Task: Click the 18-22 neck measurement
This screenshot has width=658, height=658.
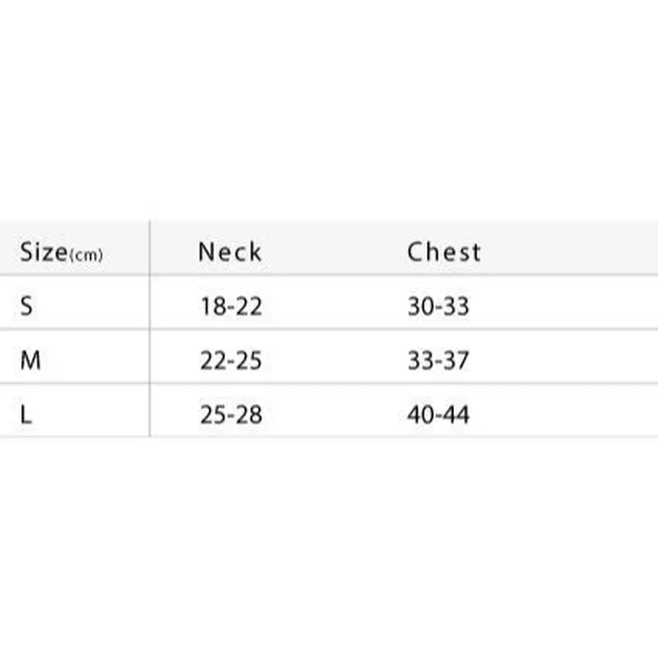Action: (x=231, y=306)
